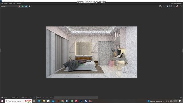Open the Render menu
This screenshot has height=103, width=183.
6,3
